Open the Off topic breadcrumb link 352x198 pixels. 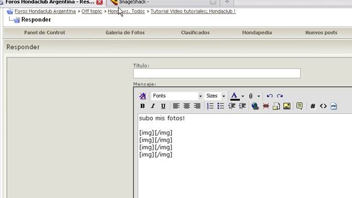92,11
